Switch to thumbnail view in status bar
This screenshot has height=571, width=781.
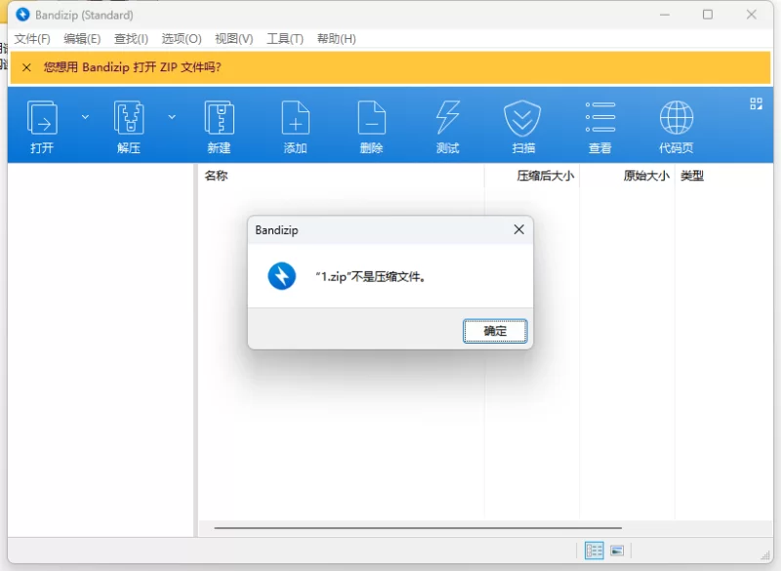tap(617, 551)
